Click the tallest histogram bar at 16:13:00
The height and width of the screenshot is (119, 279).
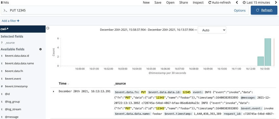(x=268, y=52)
